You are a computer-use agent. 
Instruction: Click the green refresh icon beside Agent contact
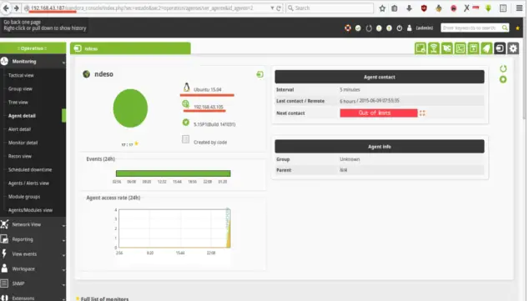point(503,68)
